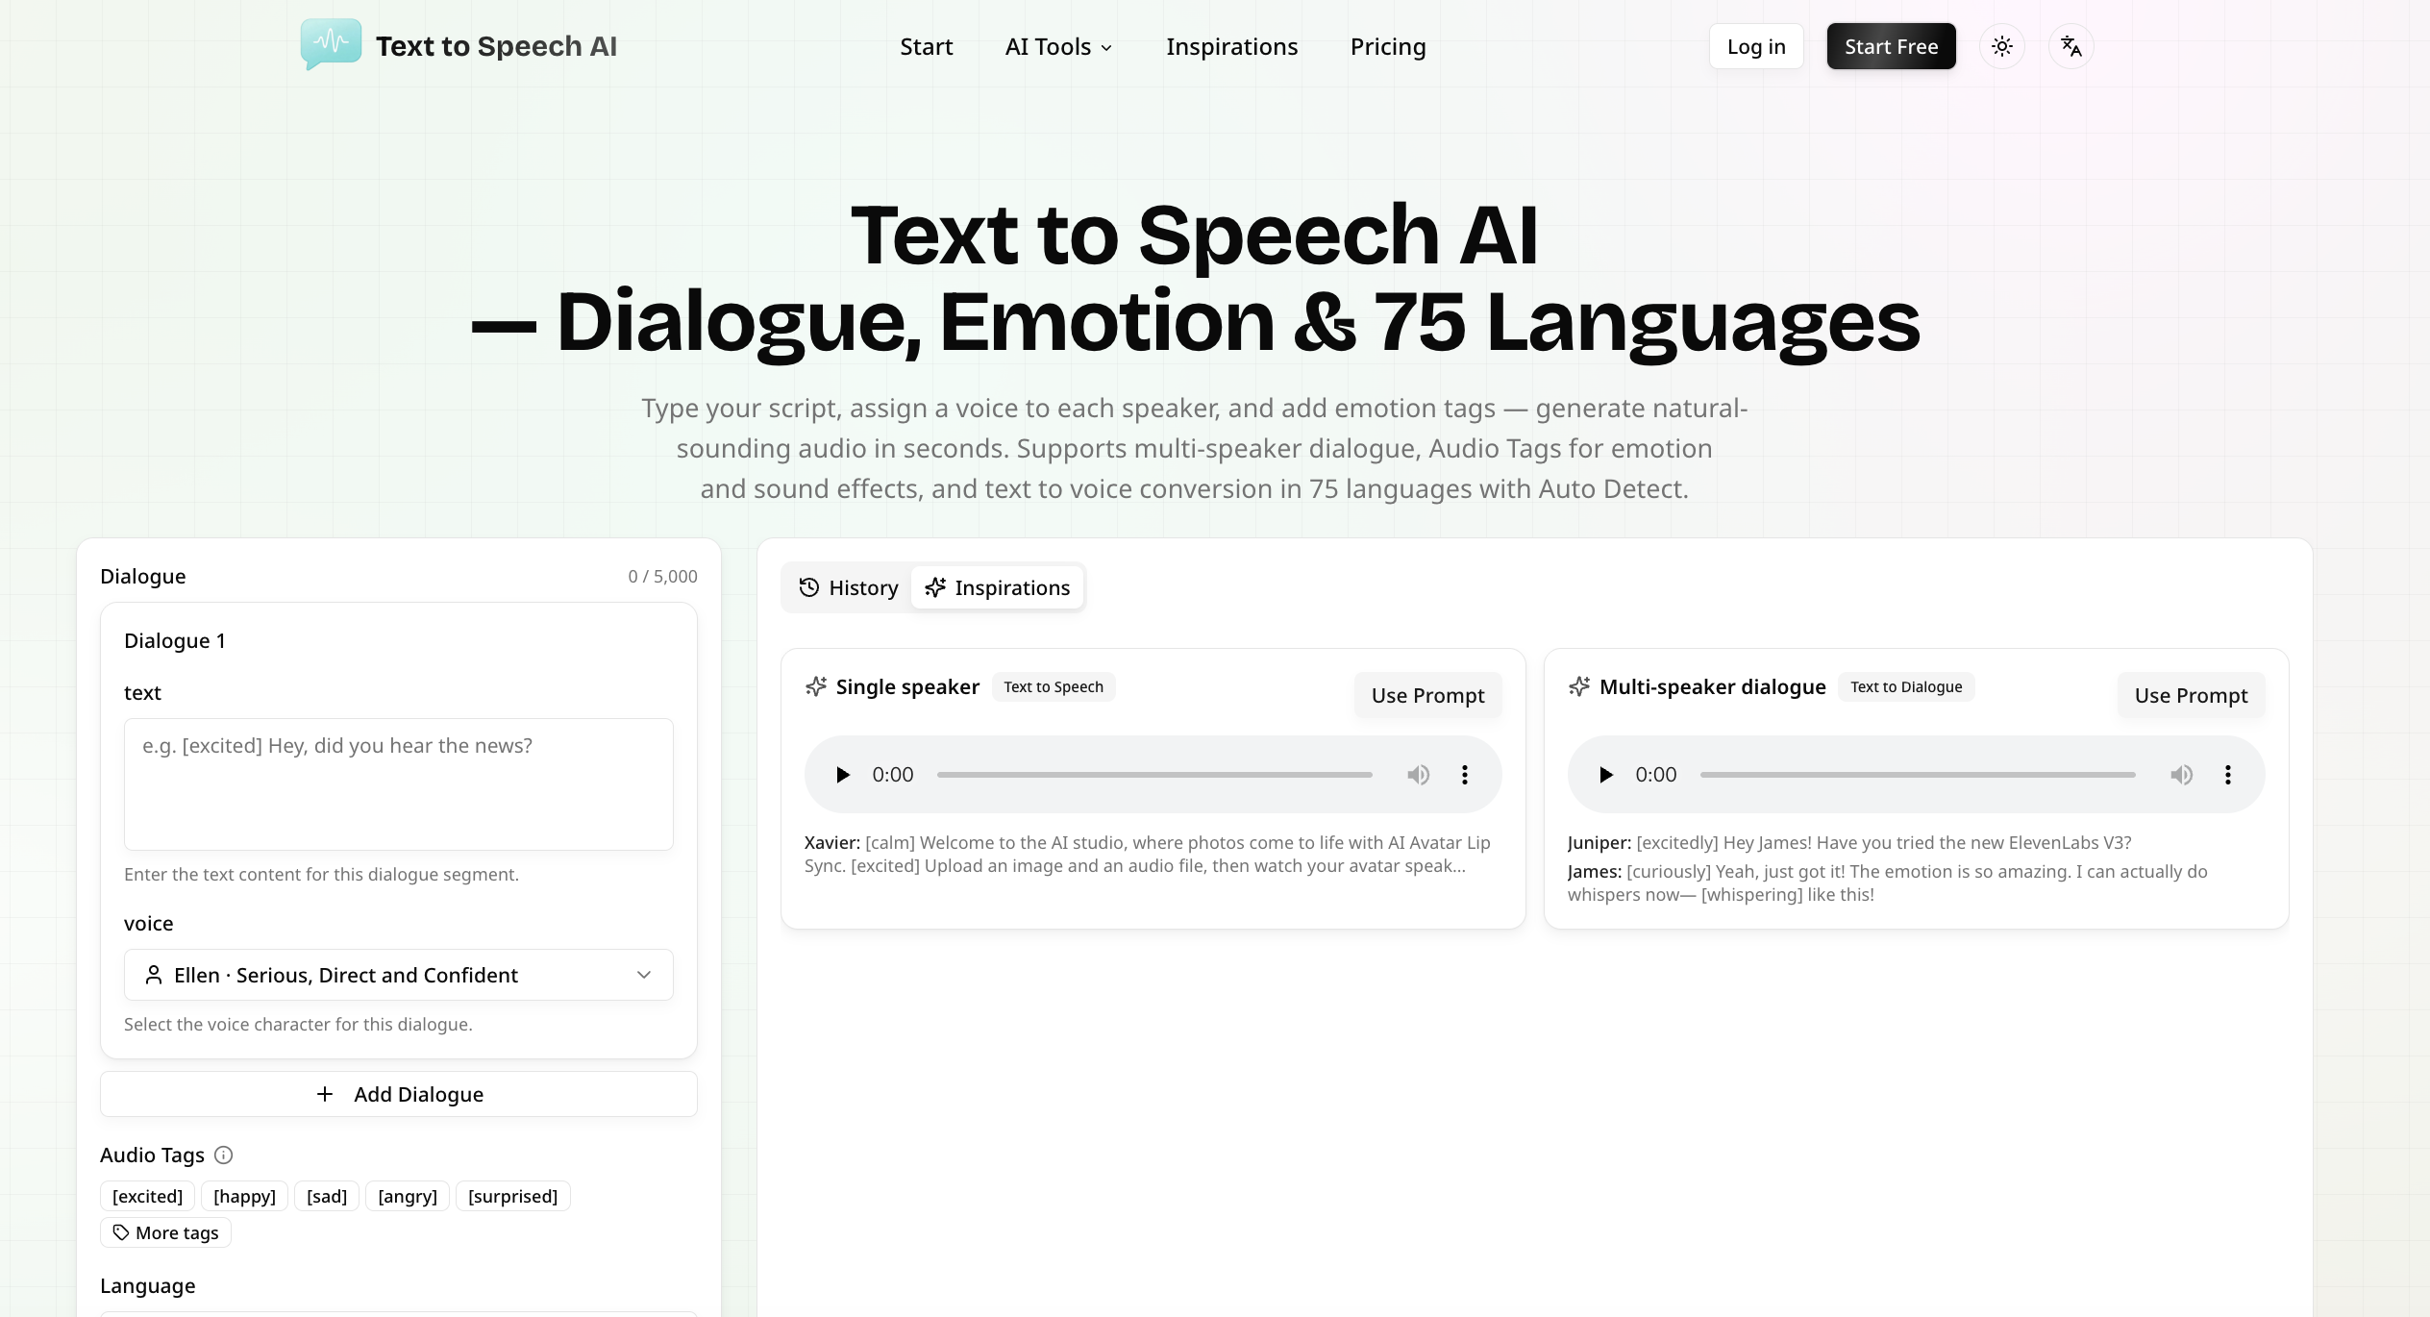2430x1317 pixels.
Task: Click the 0 / 5,000 character counter
Action: [x=663, y=576]
